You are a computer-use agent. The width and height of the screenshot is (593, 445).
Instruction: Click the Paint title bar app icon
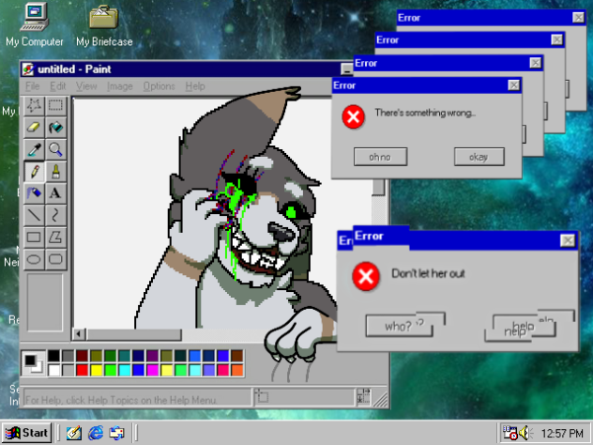(x=28, y=69)
